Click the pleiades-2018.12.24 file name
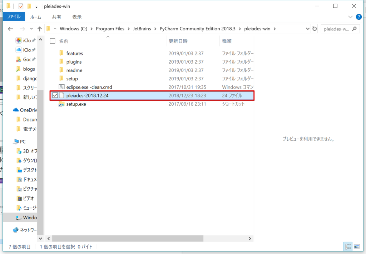 tap(87, 95)
